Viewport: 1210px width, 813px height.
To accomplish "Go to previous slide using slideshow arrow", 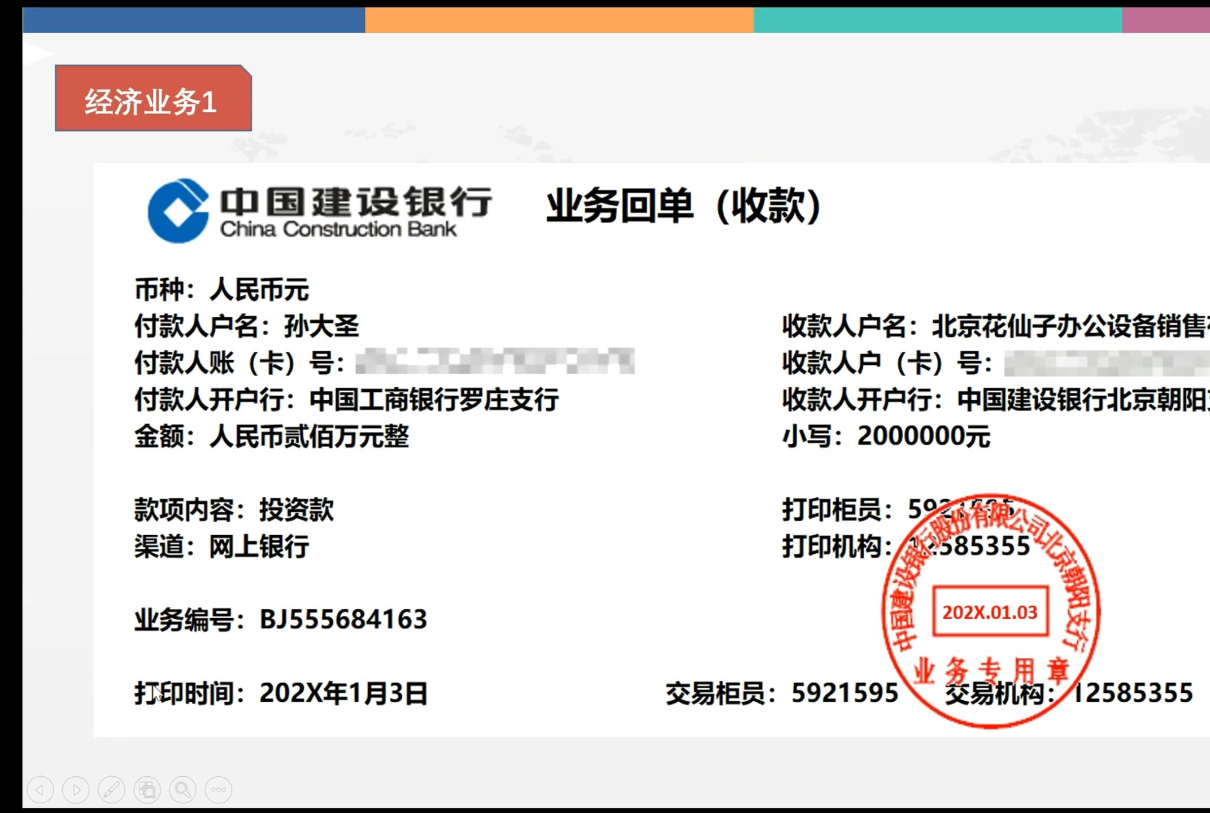I will click(x=40, y=789).
